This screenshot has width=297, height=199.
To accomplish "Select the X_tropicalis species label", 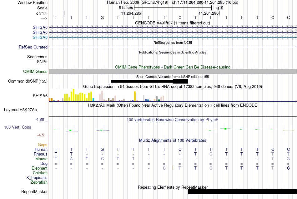I will pos(37,178).
